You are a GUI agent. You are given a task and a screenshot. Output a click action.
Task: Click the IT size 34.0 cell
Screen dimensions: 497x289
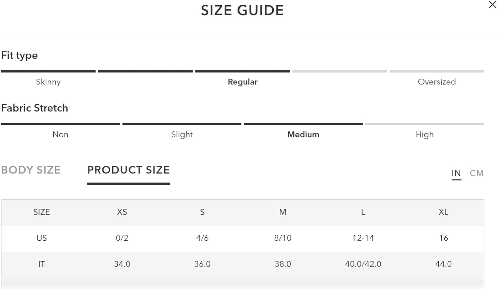tap(122, 264)
